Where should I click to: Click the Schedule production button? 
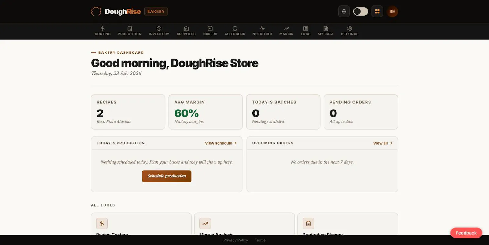pyautogui.click(x=167, y=176)
